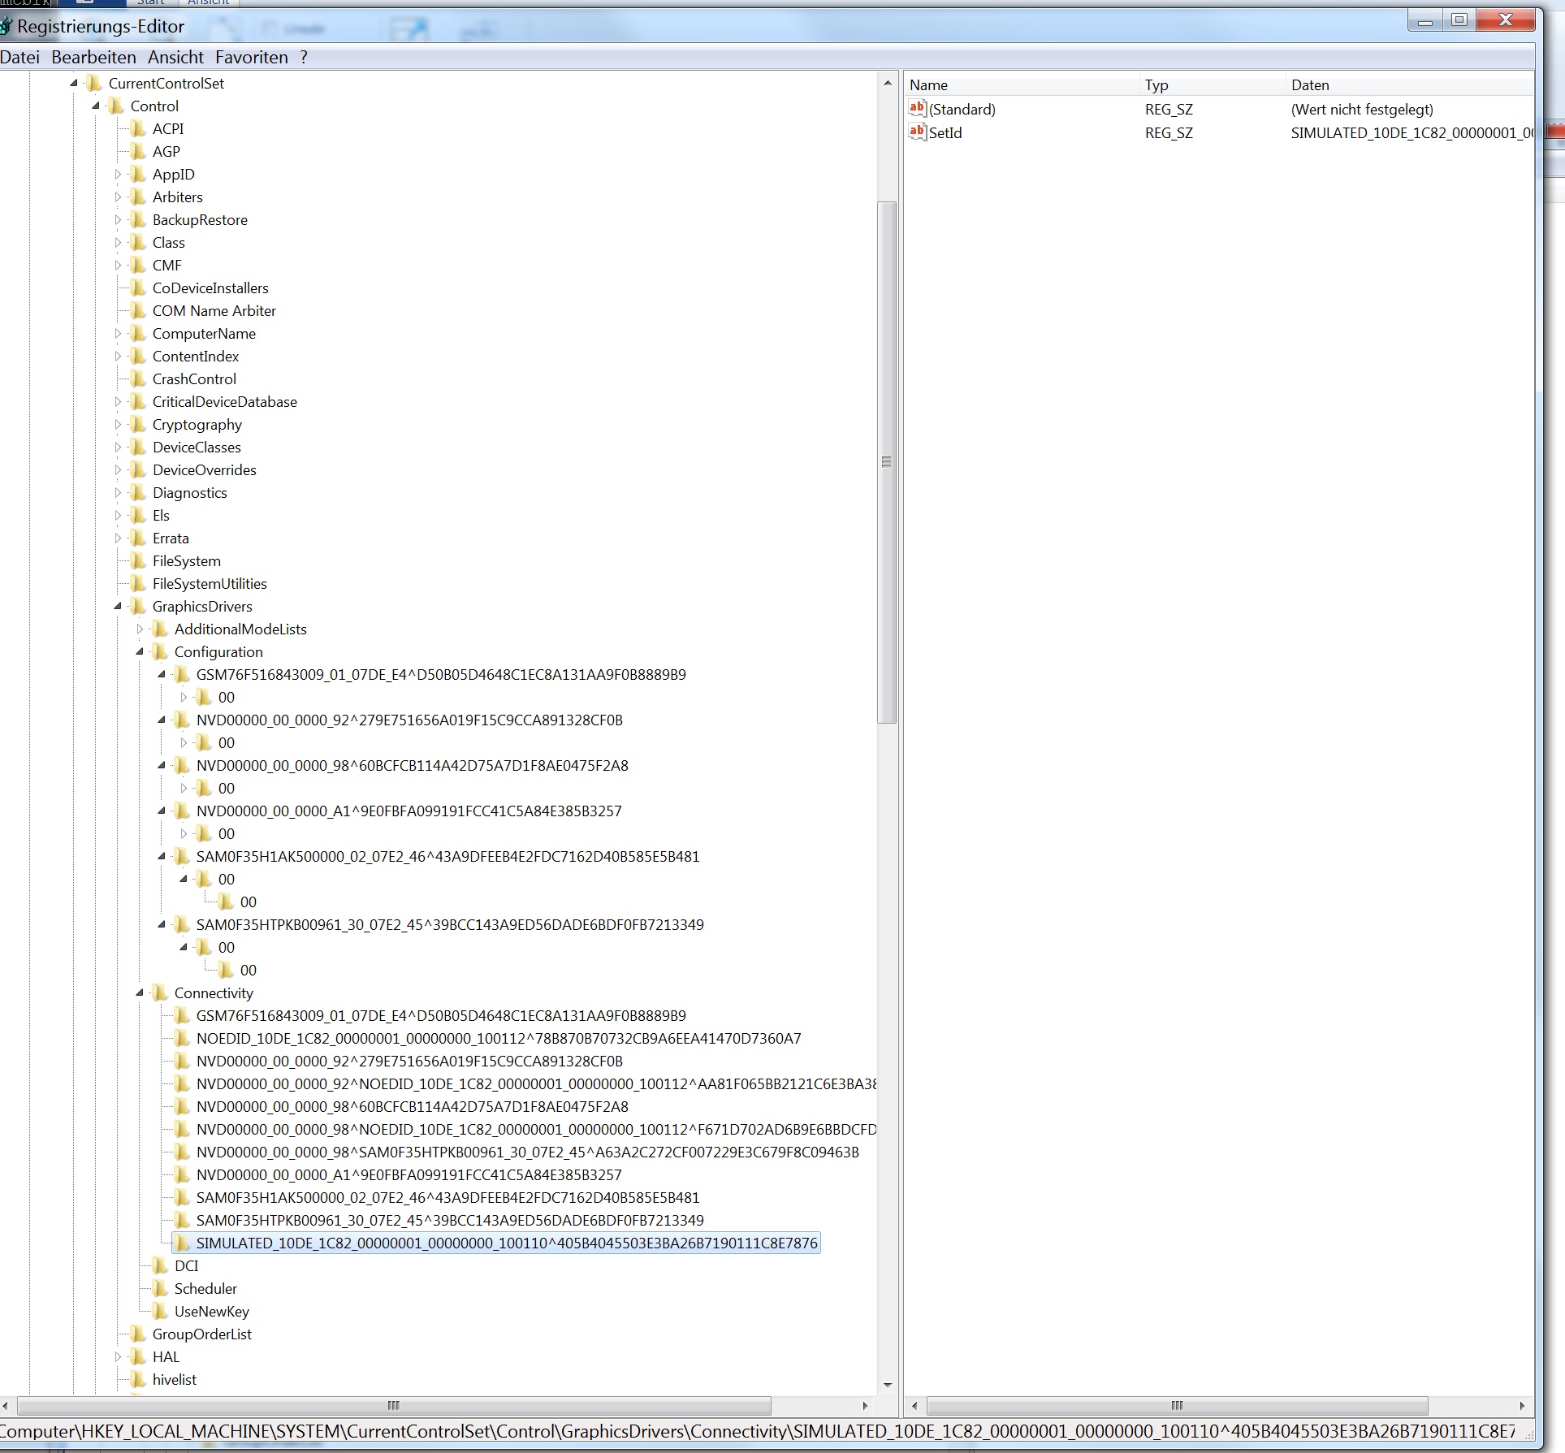1565x1453 pixels.
Task: Collapse the Configuration key
Action: click(x=140, y=651)
